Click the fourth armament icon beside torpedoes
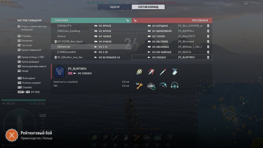263x148 pixels. 175,72
